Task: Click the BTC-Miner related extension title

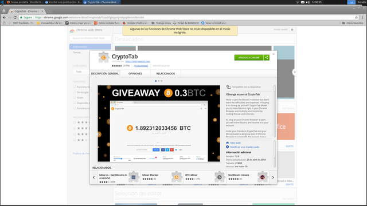Action: pos(191,175)
